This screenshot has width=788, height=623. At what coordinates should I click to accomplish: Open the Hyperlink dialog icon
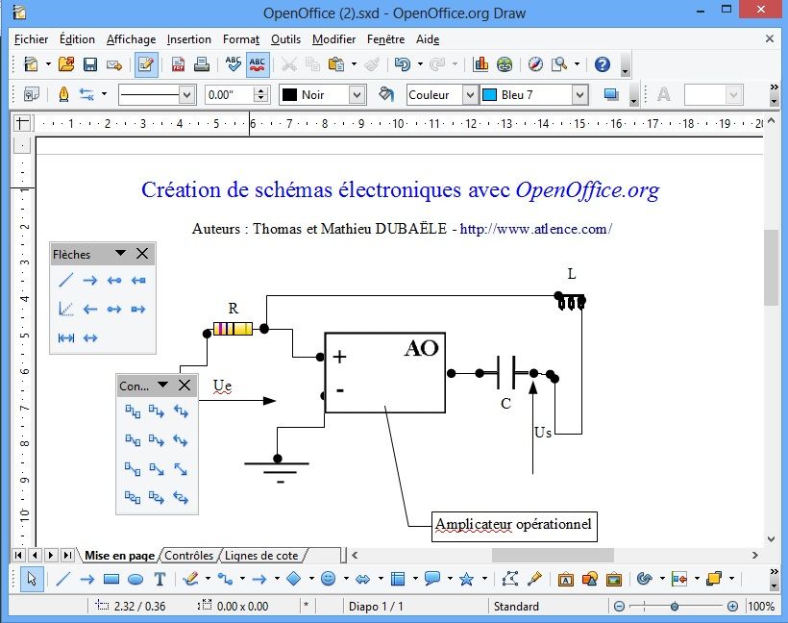click(505, 64)
